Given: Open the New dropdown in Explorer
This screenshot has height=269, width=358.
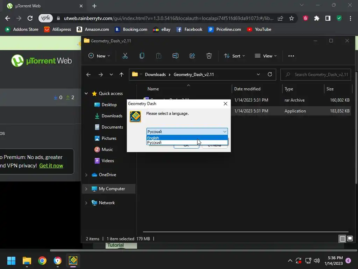Looking at the screenshot, I should point(99,56).
